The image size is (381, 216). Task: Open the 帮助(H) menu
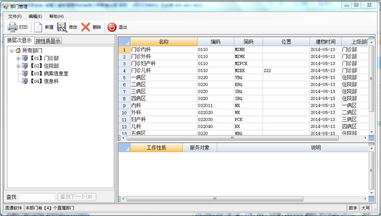[x=56, y=16]
